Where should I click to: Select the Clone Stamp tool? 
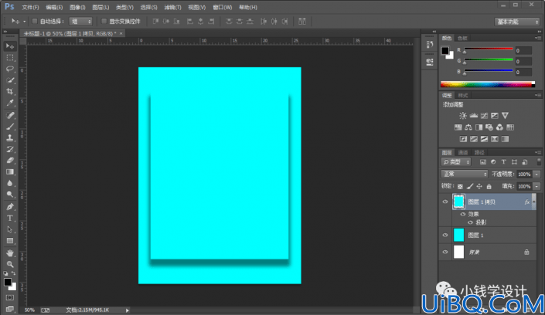point(10,138)
